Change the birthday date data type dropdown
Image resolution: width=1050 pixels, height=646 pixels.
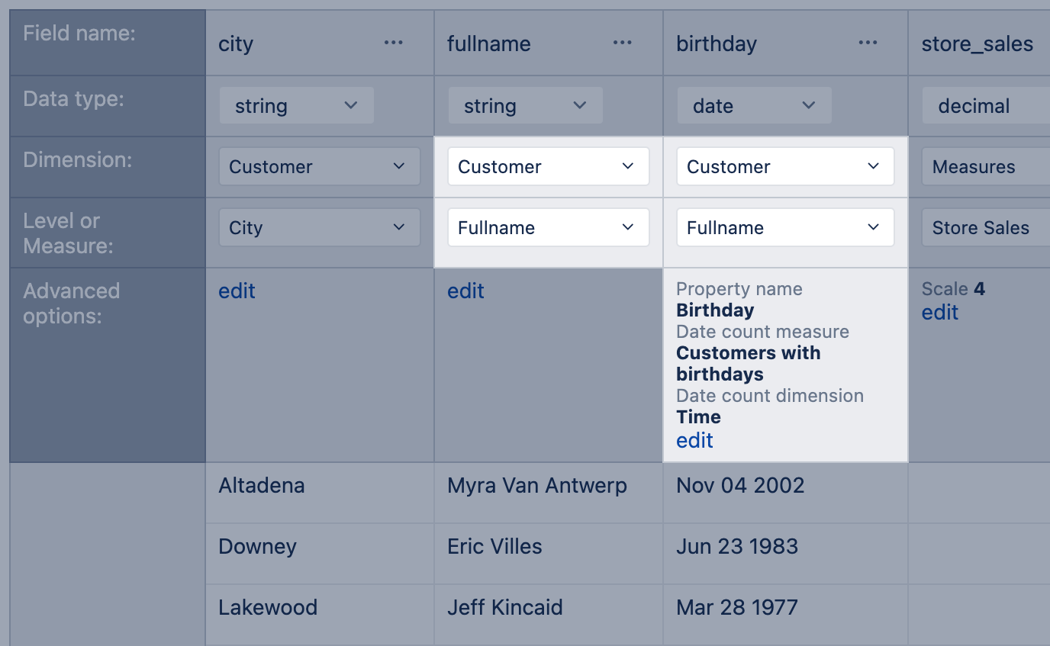[x=754, y=106]
